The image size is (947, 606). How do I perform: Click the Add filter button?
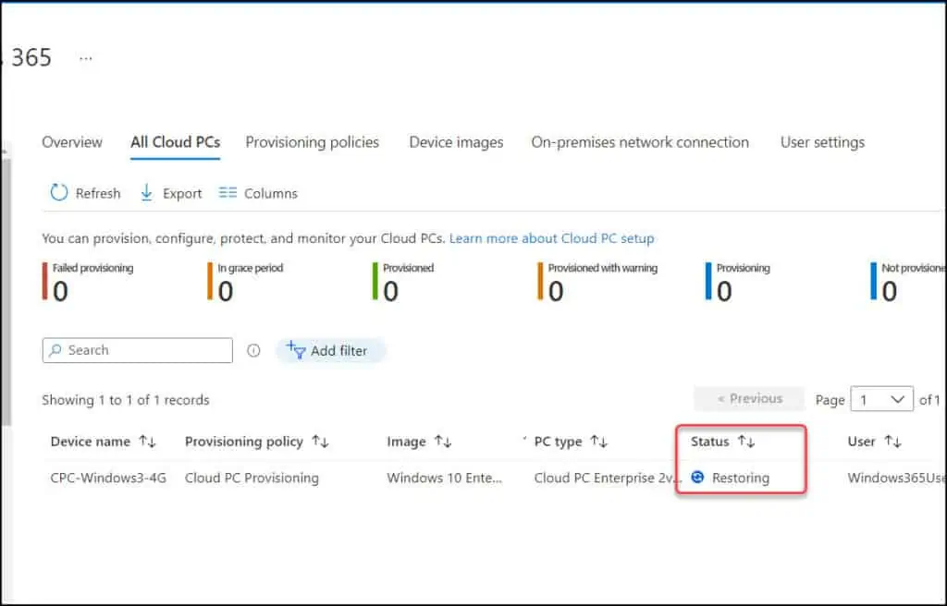[330, 350]
